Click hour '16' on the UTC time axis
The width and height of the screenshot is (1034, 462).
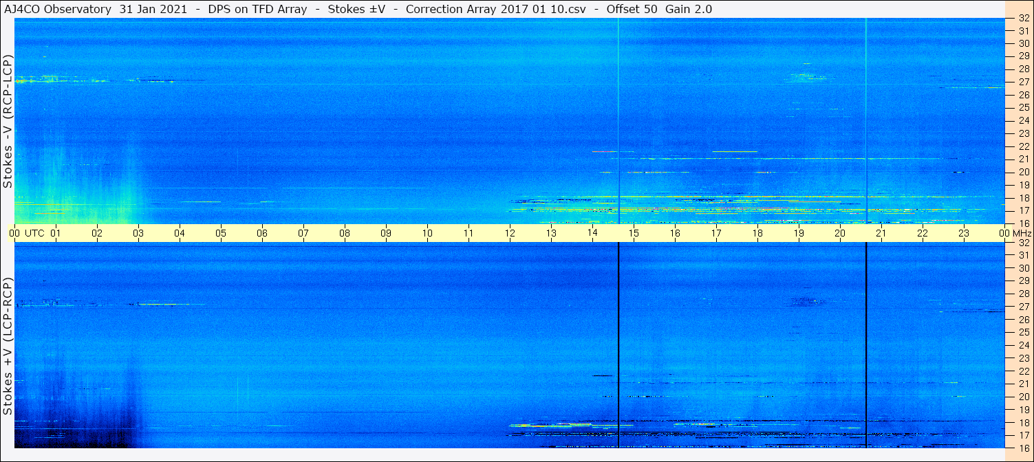coord(675,233)
